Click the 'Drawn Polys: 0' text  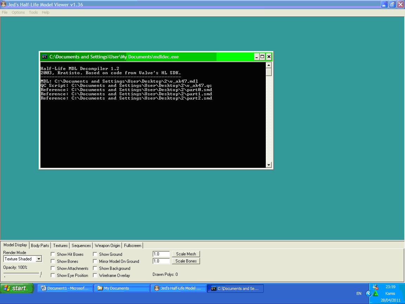165,274
